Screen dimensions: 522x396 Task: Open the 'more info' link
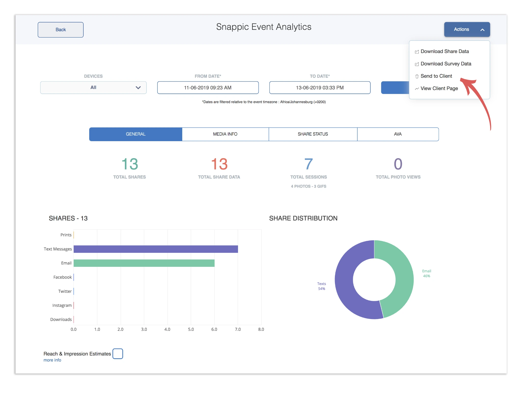pyautogui.click(x=52, y=360)
